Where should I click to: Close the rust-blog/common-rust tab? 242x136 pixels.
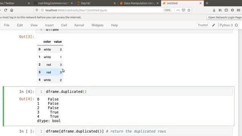pos(71,3)
